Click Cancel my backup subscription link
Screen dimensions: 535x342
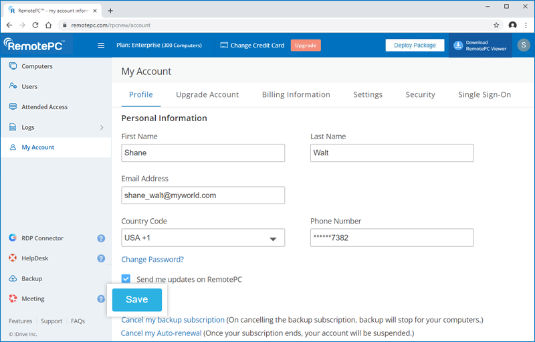173,320
